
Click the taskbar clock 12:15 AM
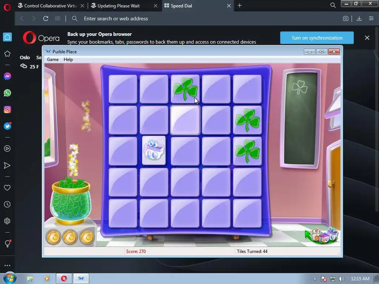click(360, 279)
